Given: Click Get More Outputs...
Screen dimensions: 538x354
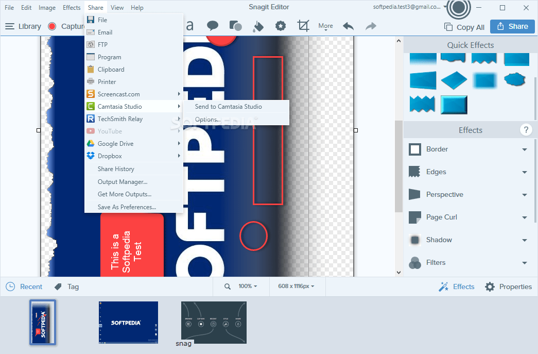Looking at the screenshot, I should [134, 194].
